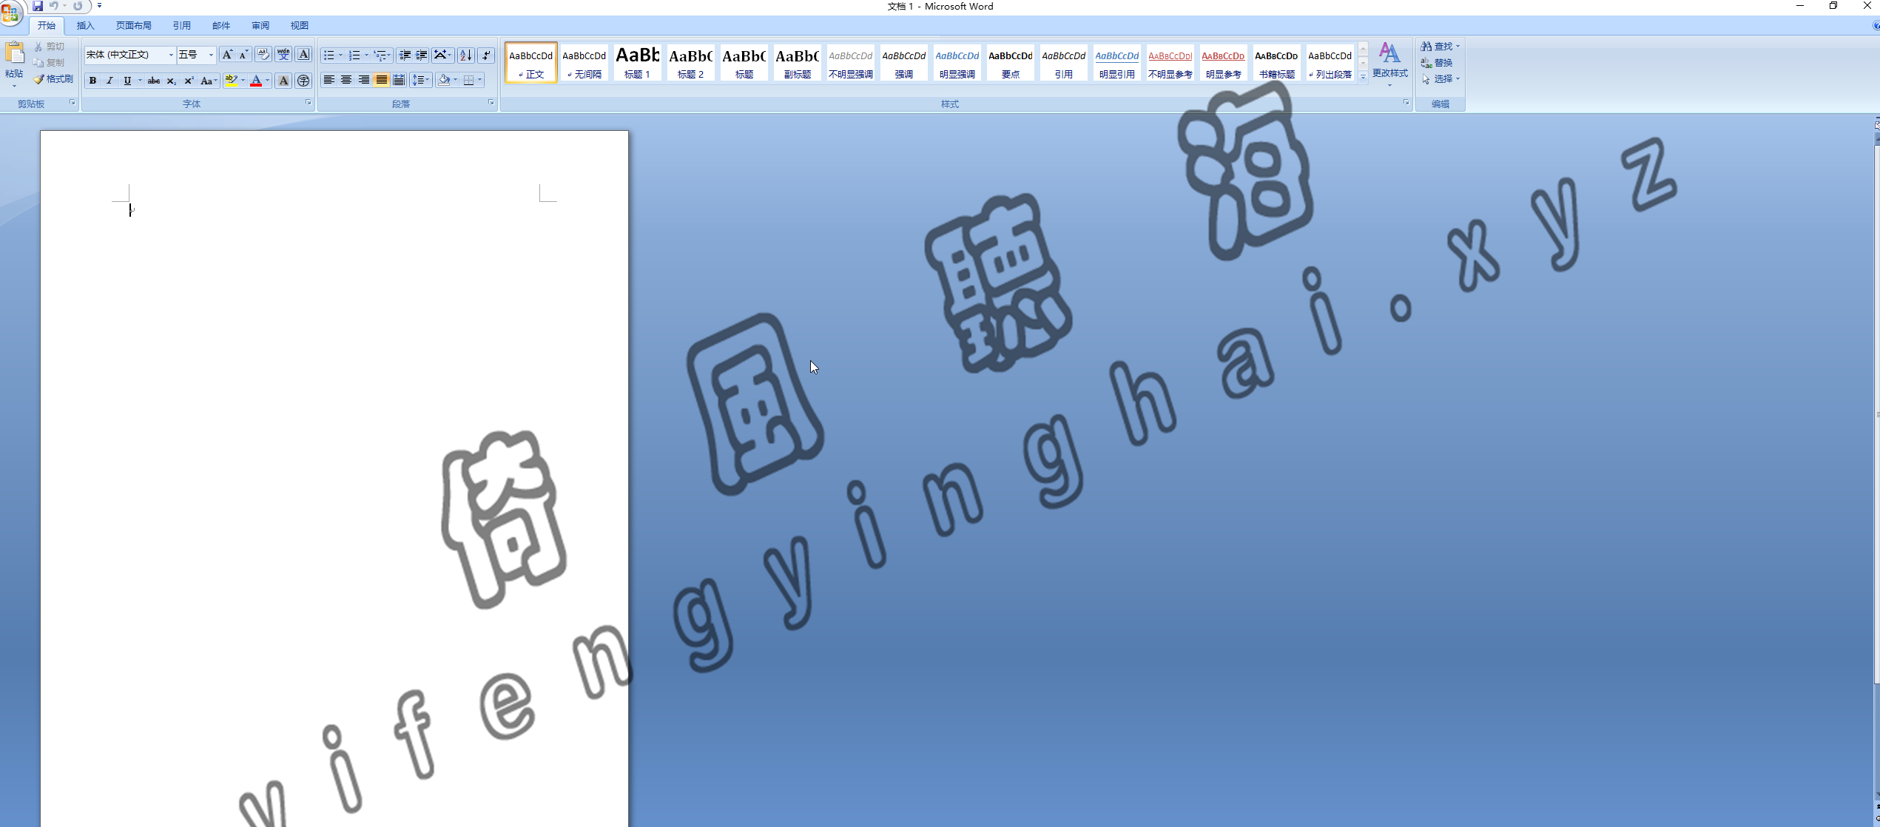Open the font size dropdown

coord(211,55)
